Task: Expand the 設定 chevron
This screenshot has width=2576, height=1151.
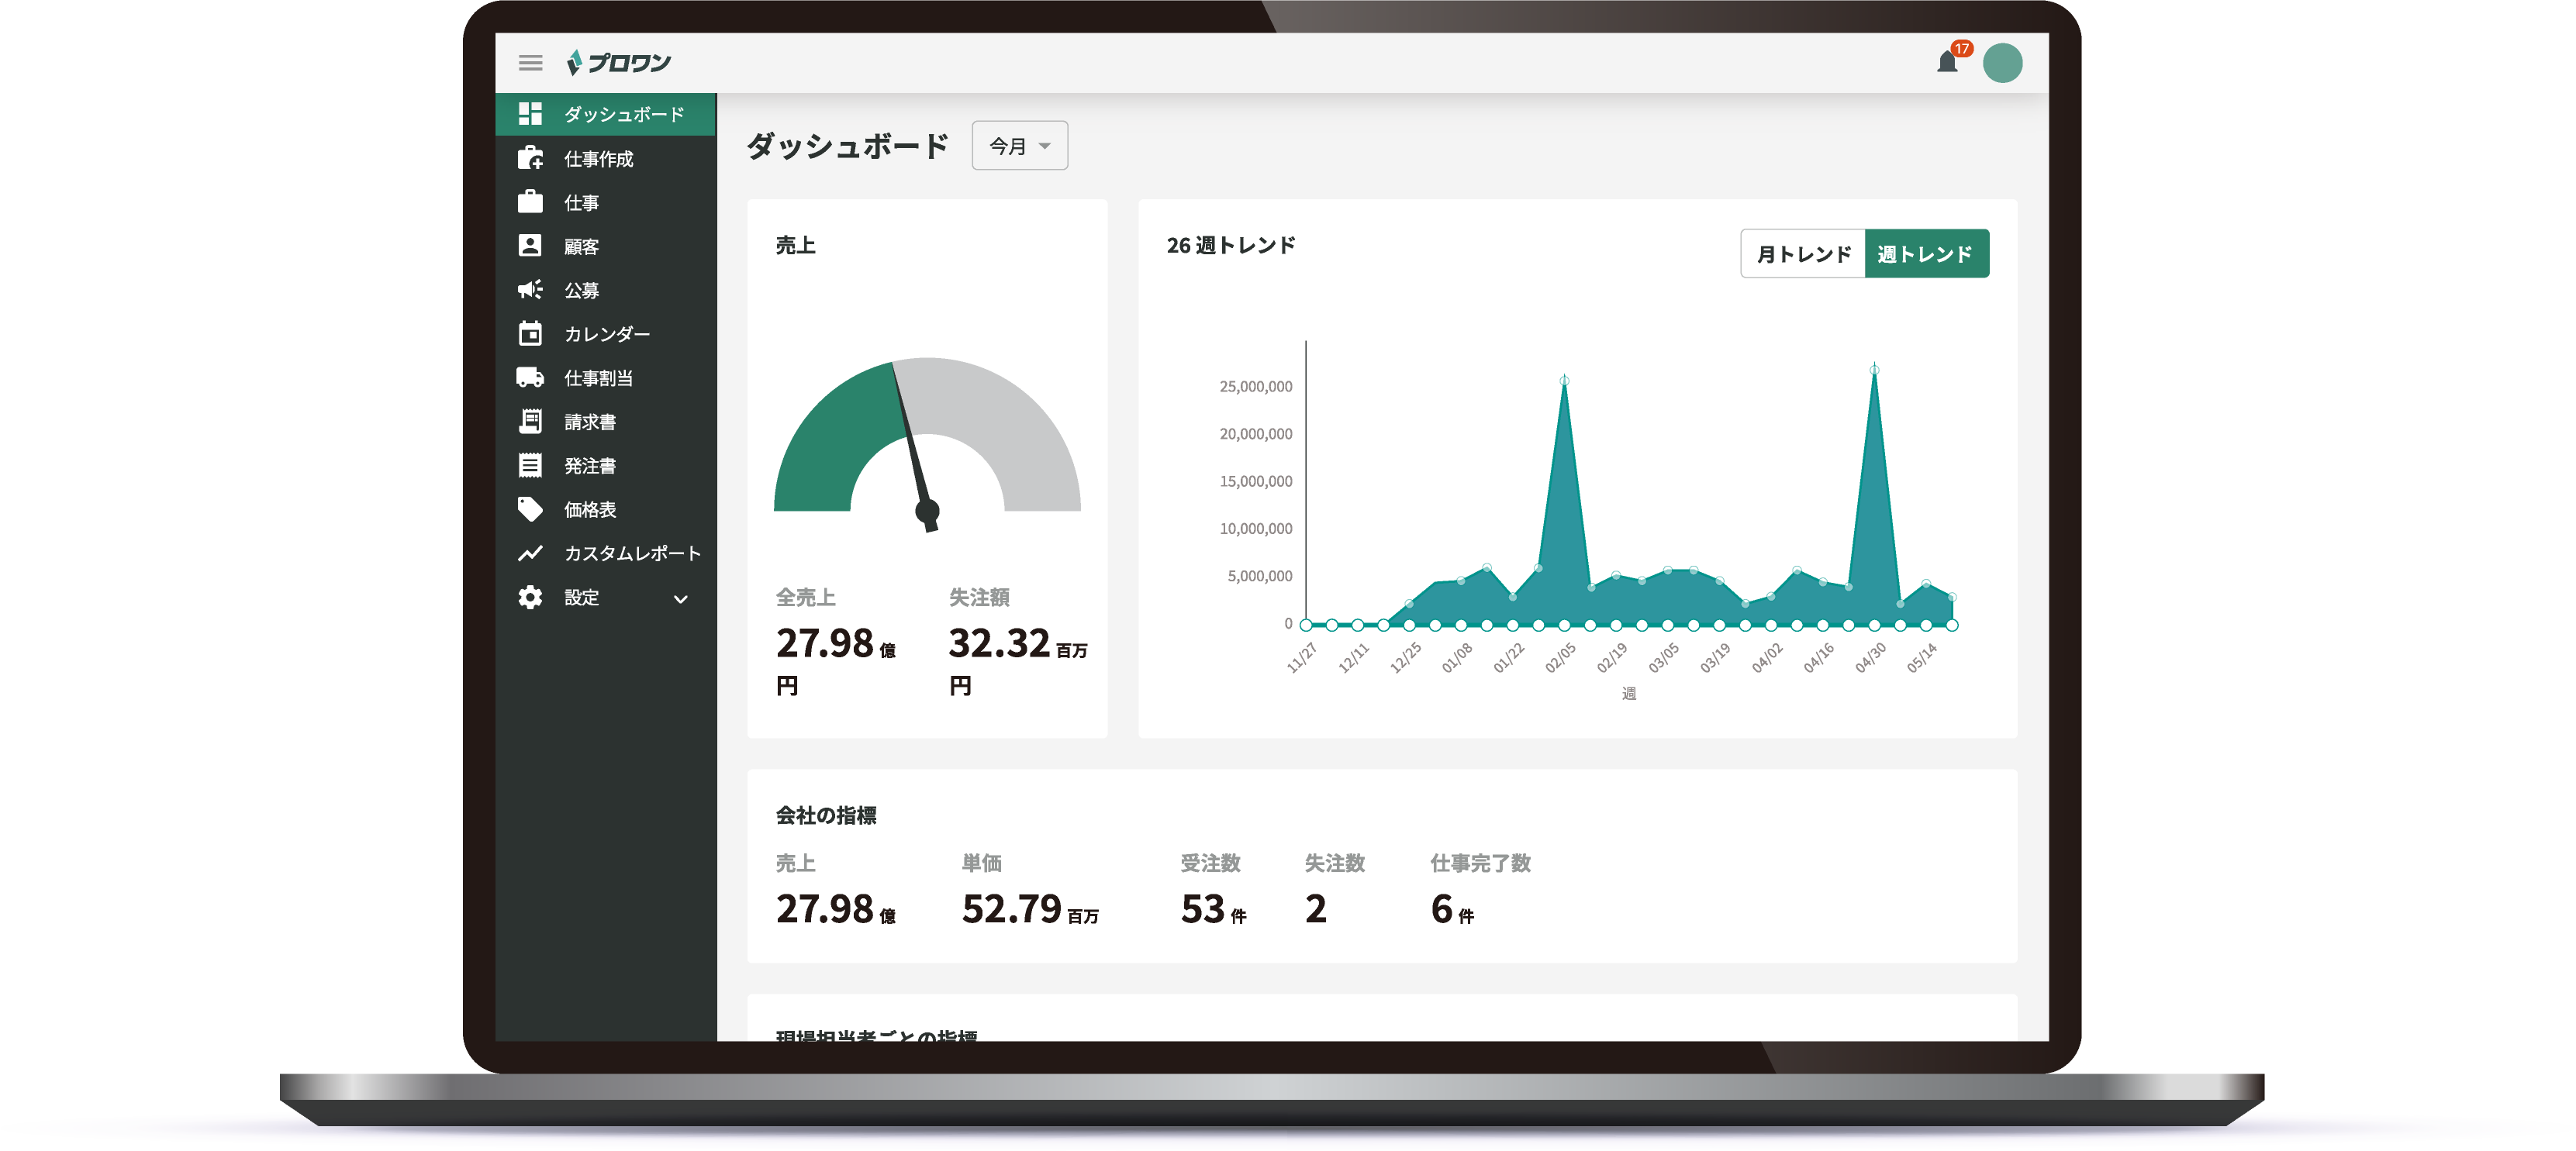Action: tap(680, 598)
